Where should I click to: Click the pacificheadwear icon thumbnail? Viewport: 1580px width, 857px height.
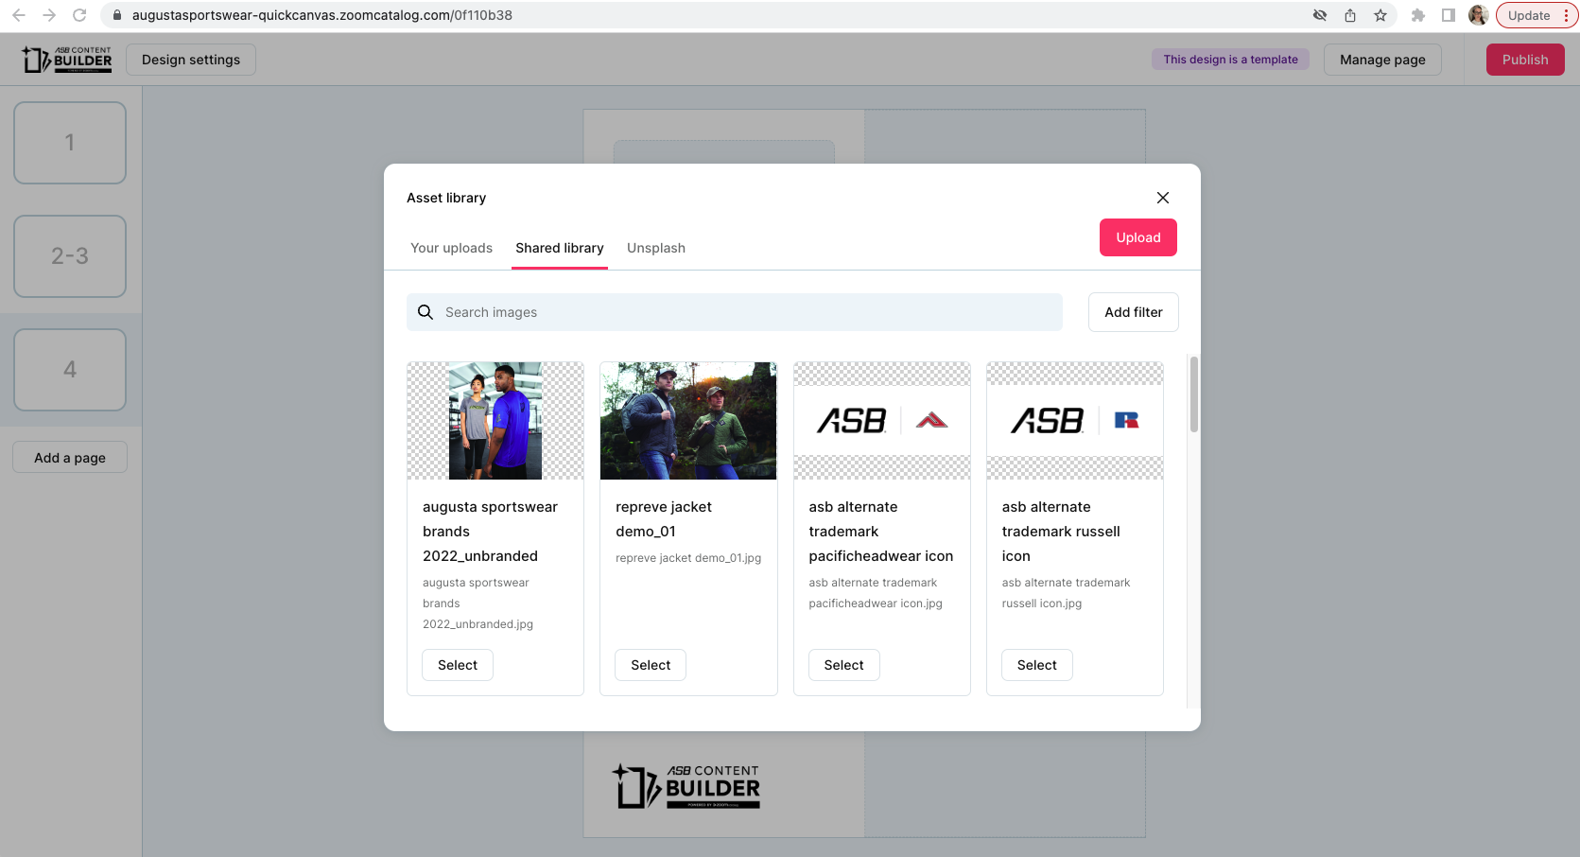pyautogui.click(x=881, y=421)
